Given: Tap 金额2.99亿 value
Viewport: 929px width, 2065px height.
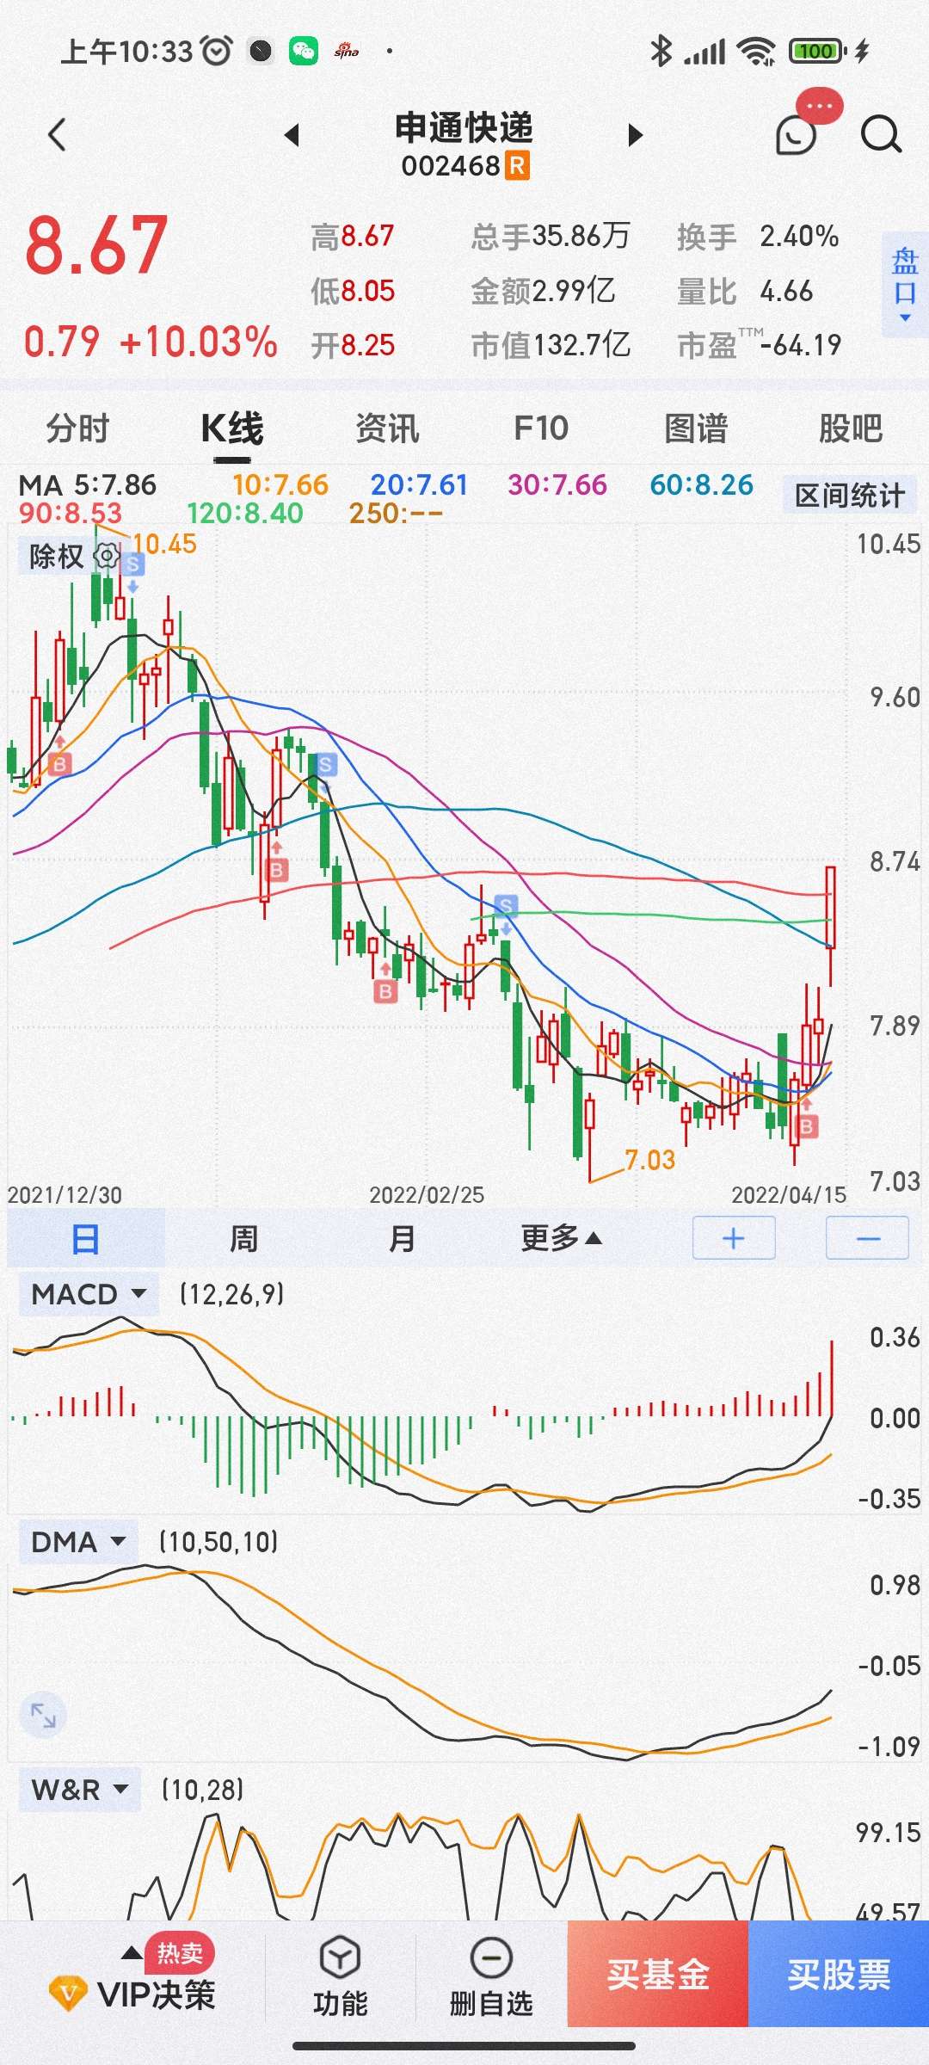Looking at the screenshot, I should click(x=543, y=292).
